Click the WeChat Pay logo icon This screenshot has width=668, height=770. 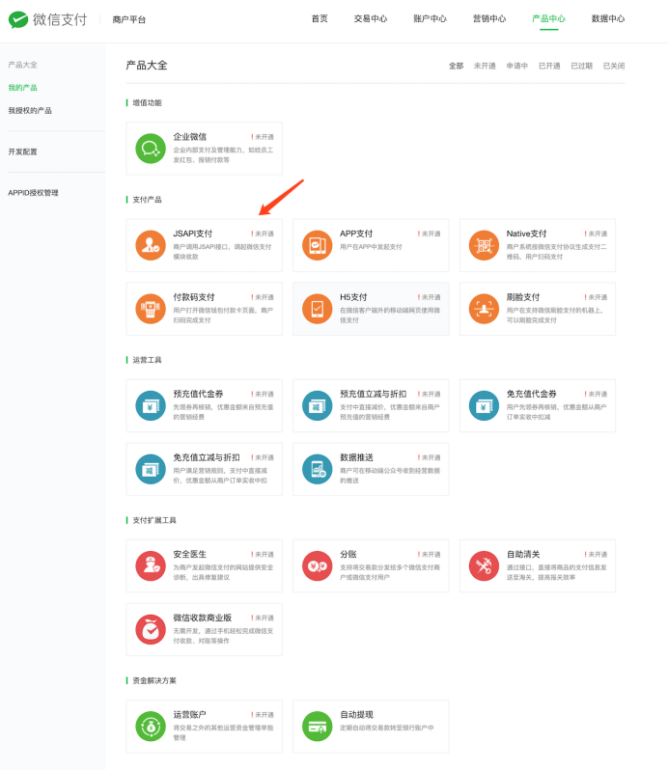pyautogui.click(x=18, y=19)
